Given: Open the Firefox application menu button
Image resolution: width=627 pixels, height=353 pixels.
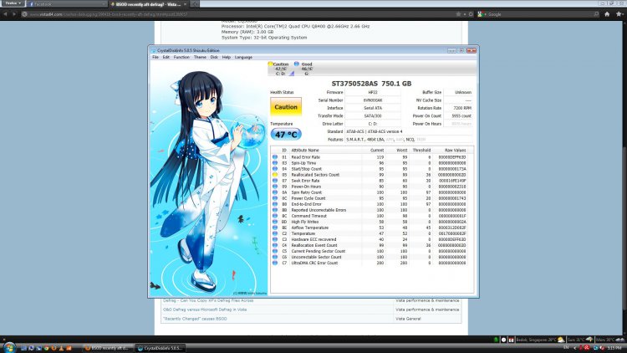Looking at the screenshot, I should 13,3.
